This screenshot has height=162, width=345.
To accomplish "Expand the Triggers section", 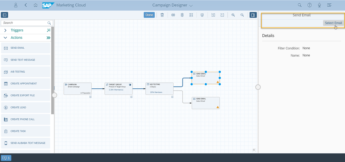I will coord(5,30).
